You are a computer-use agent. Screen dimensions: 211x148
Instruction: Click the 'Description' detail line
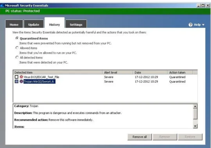(x=68, y=113)
